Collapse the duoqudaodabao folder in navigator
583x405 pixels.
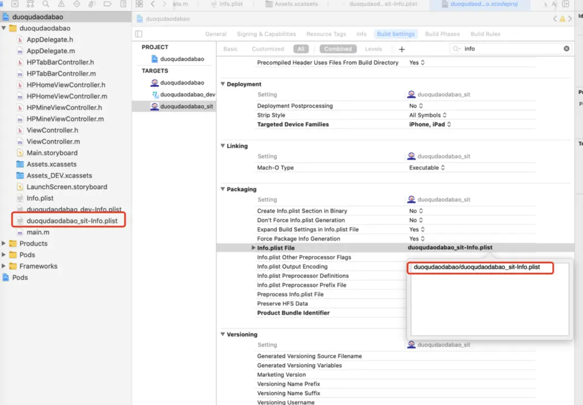click(4, 28)
